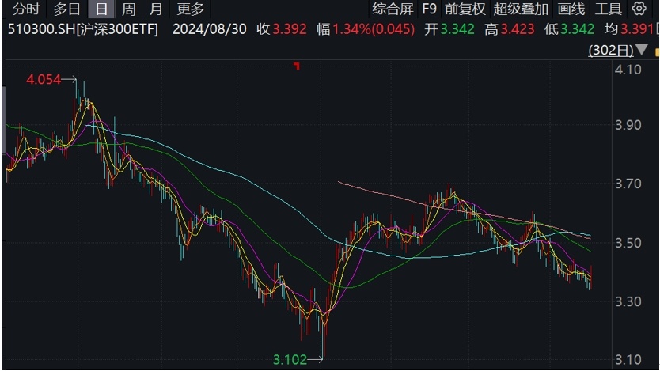This screenshot has height=371, width=660.
Task: Switch to 多日 multi-day view
Action: coord(66,9)
